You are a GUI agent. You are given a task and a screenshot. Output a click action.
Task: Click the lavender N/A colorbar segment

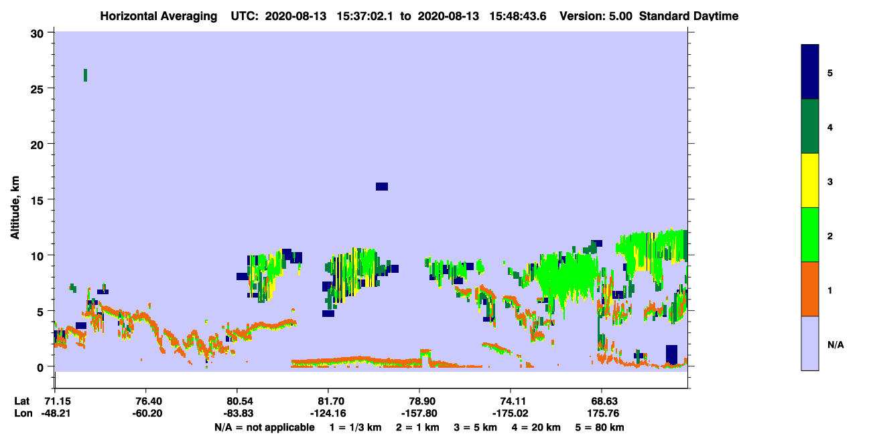(810, 343)
